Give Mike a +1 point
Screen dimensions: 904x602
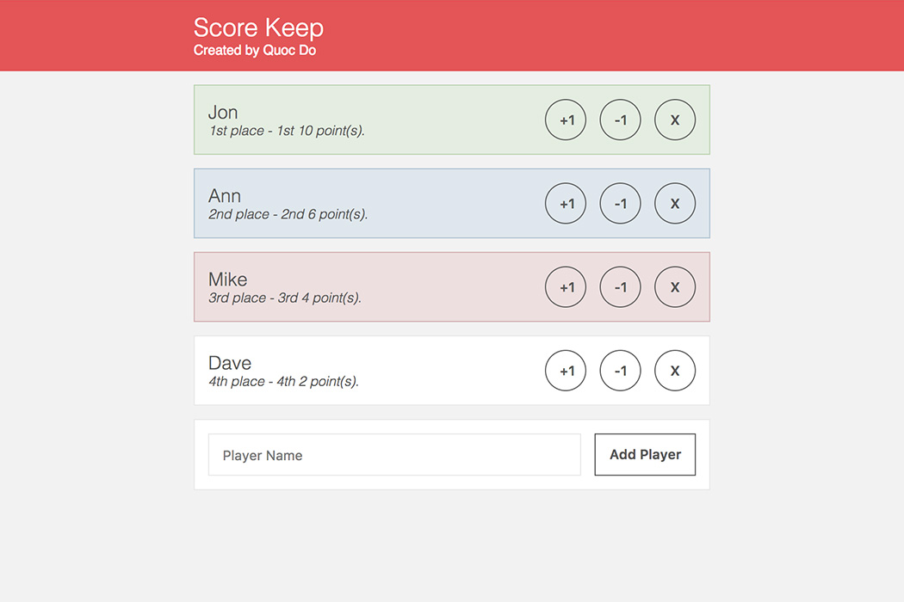pyautogui.click(x=566, y=287)
